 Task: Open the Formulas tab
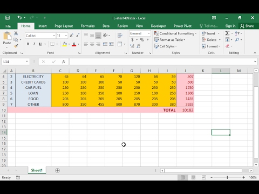[87, 26]
